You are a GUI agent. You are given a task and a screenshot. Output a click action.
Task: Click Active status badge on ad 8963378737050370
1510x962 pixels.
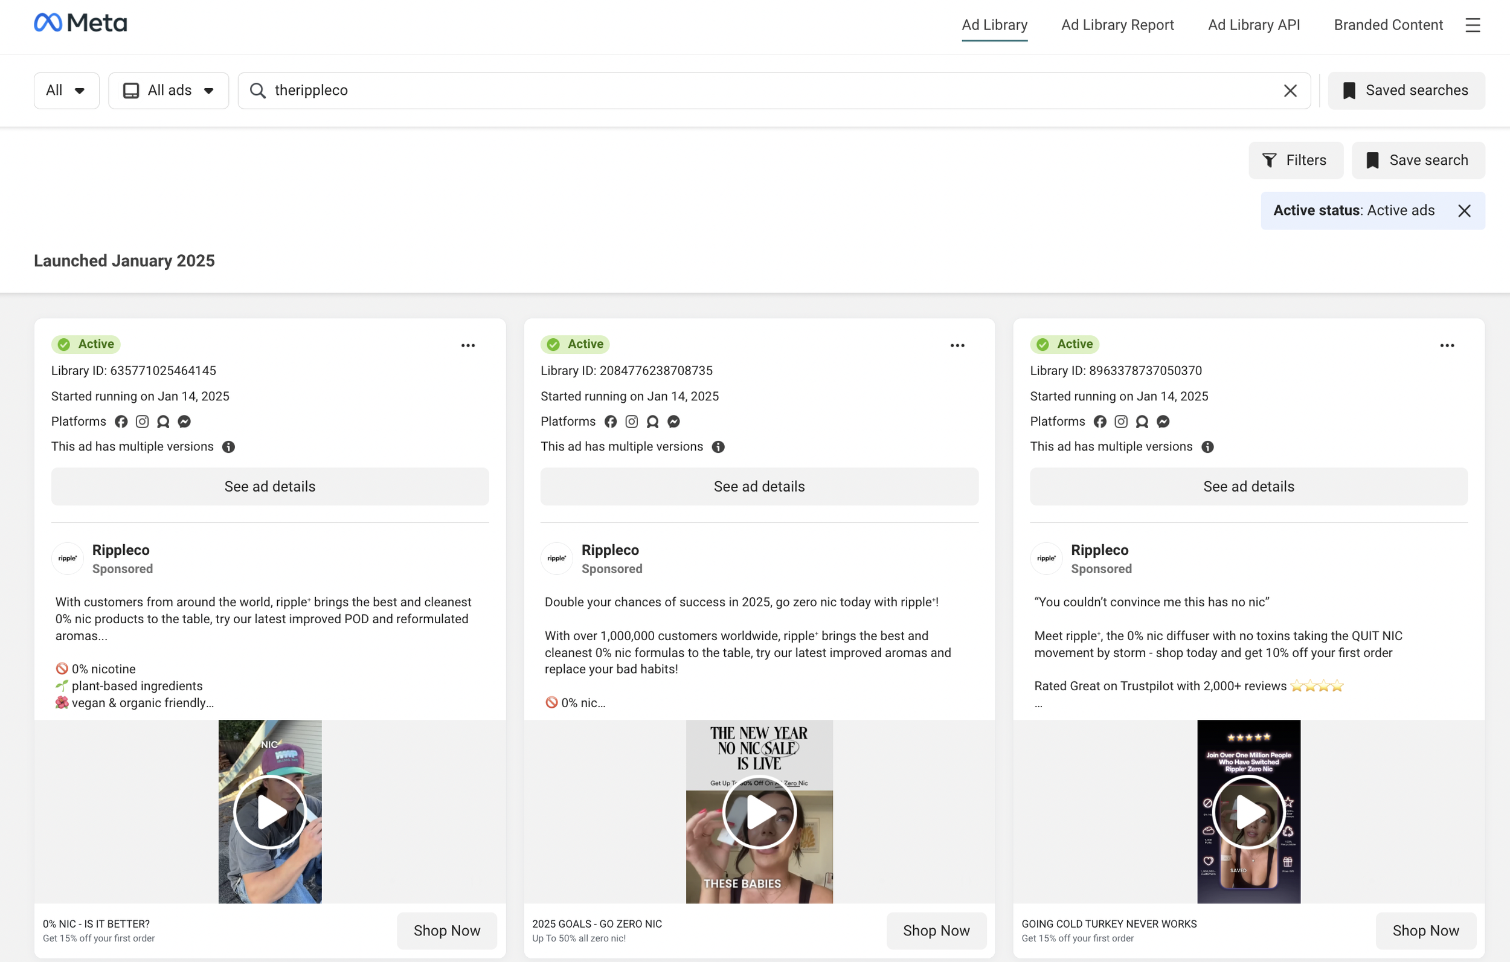1064,344
